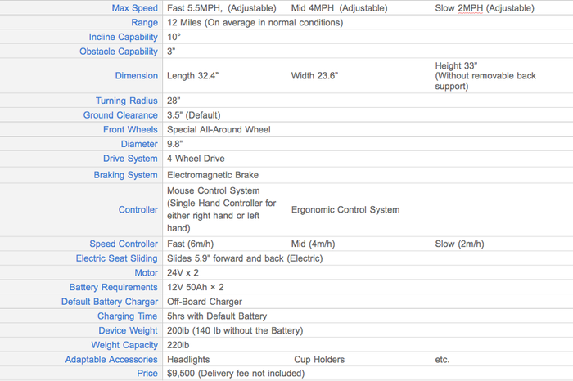Click the '9.8"' diameter value
The width and height of the screenshot is (573, 381).
click(174, 144)
